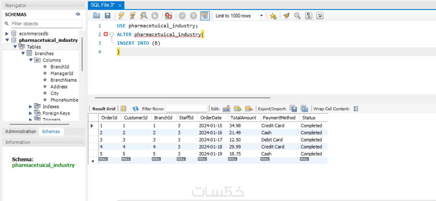Select the BranchName column in tree
436x201 pixels.
pyautogui.click(x=63, y=80)
